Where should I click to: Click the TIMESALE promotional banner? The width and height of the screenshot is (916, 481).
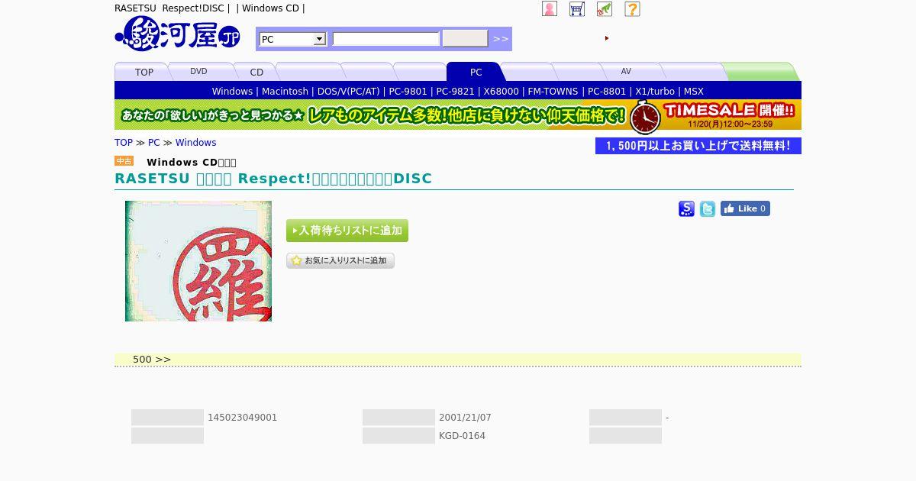458,115
